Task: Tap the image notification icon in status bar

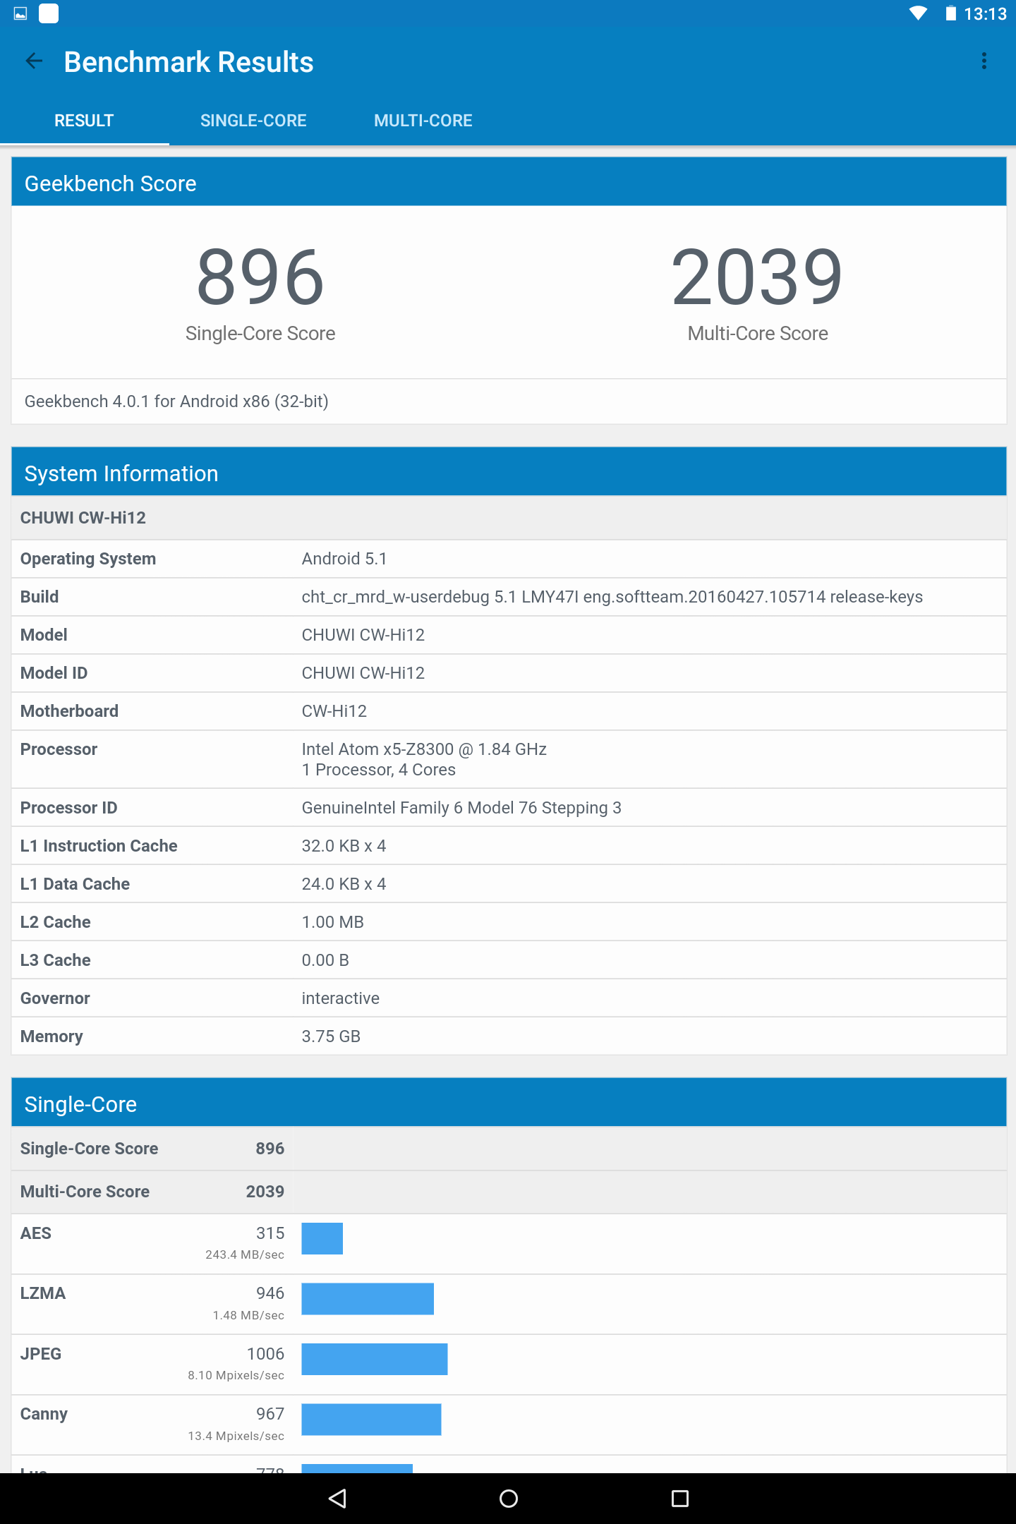Action: [20, 13]
